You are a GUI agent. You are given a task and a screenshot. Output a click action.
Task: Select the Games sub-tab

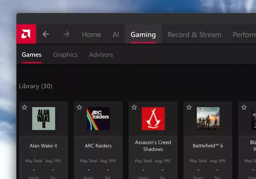[x=31, y=55]
